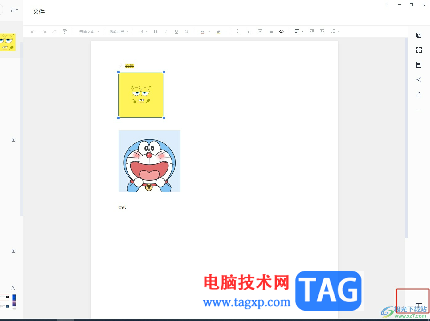Insert a numbered list
Screen dimensions: 430x321
(249, 31)
